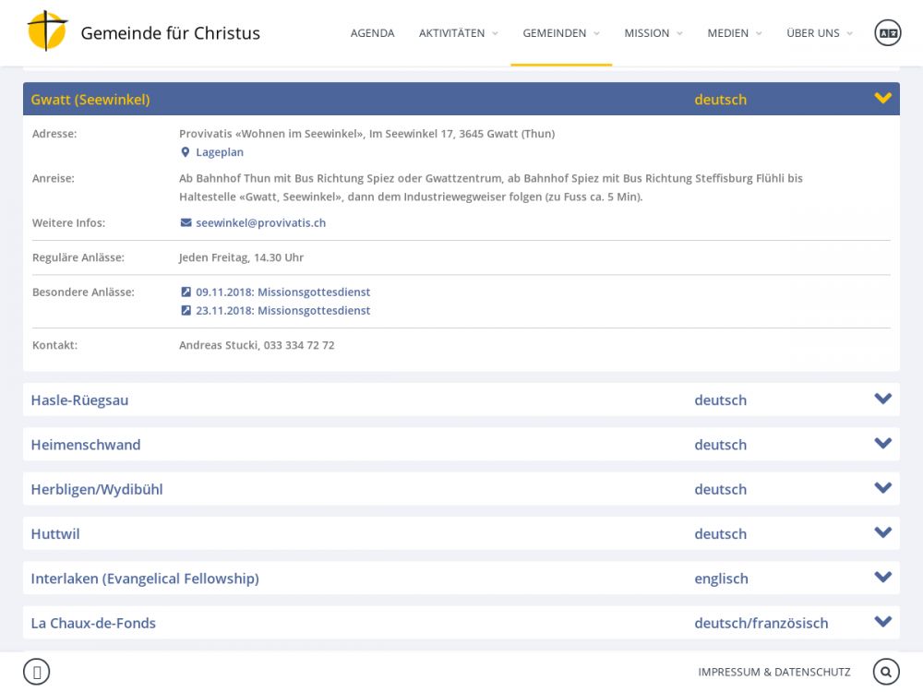Open the Agenda menu item
Image resolution: width=923 pixels, height=692 pixels.
coord(372,33)
